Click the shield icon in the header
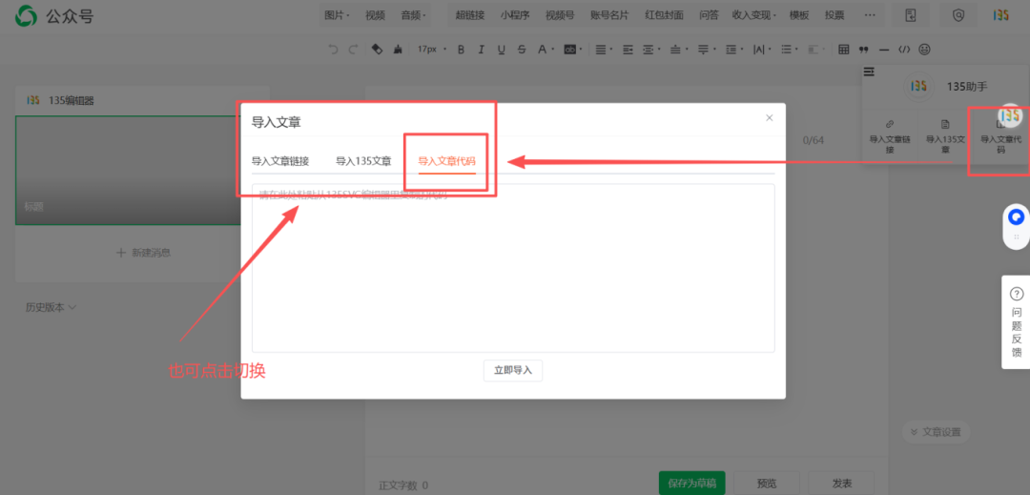This screenshot has height=495, width=1030. [958, 15]
